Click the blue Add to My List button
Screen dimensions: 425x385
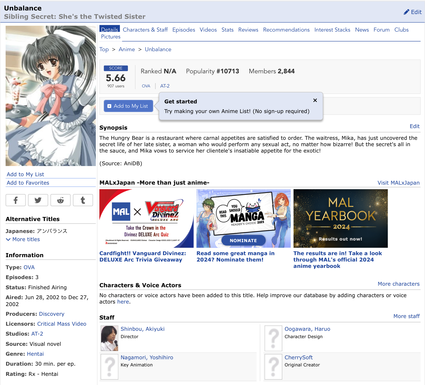coord(128,106)
